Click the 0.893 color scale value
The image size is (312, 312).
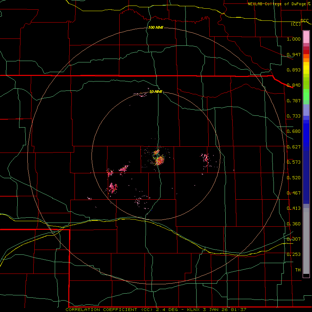click(294, 70)
